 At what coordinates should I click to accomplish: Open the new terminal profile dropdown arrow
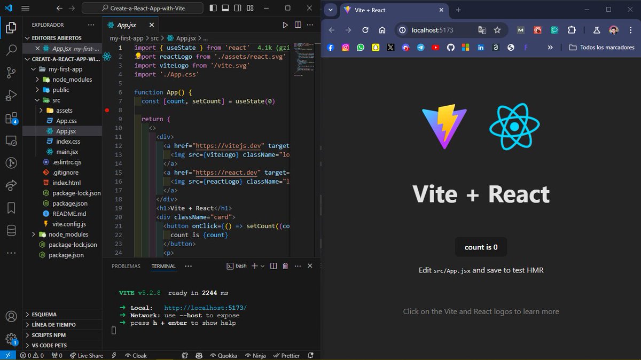click(263, 265)
